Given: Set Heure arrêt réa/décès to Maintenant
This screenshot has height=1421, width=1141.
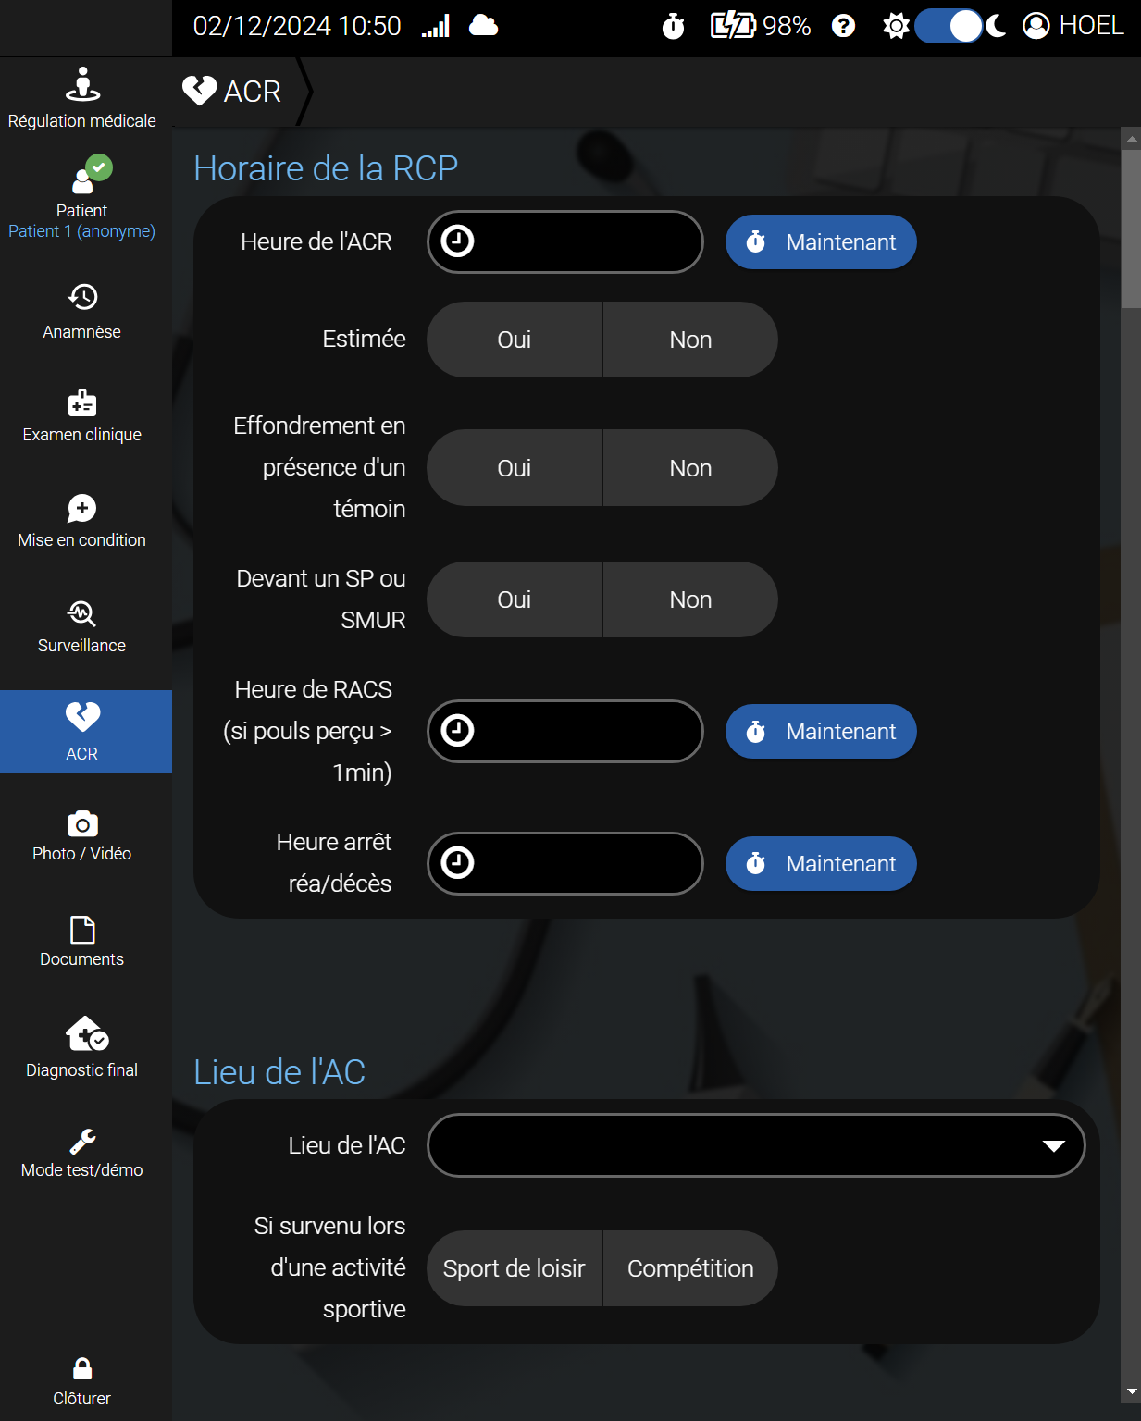Looking at the screenshot, I should pos(821,864).
